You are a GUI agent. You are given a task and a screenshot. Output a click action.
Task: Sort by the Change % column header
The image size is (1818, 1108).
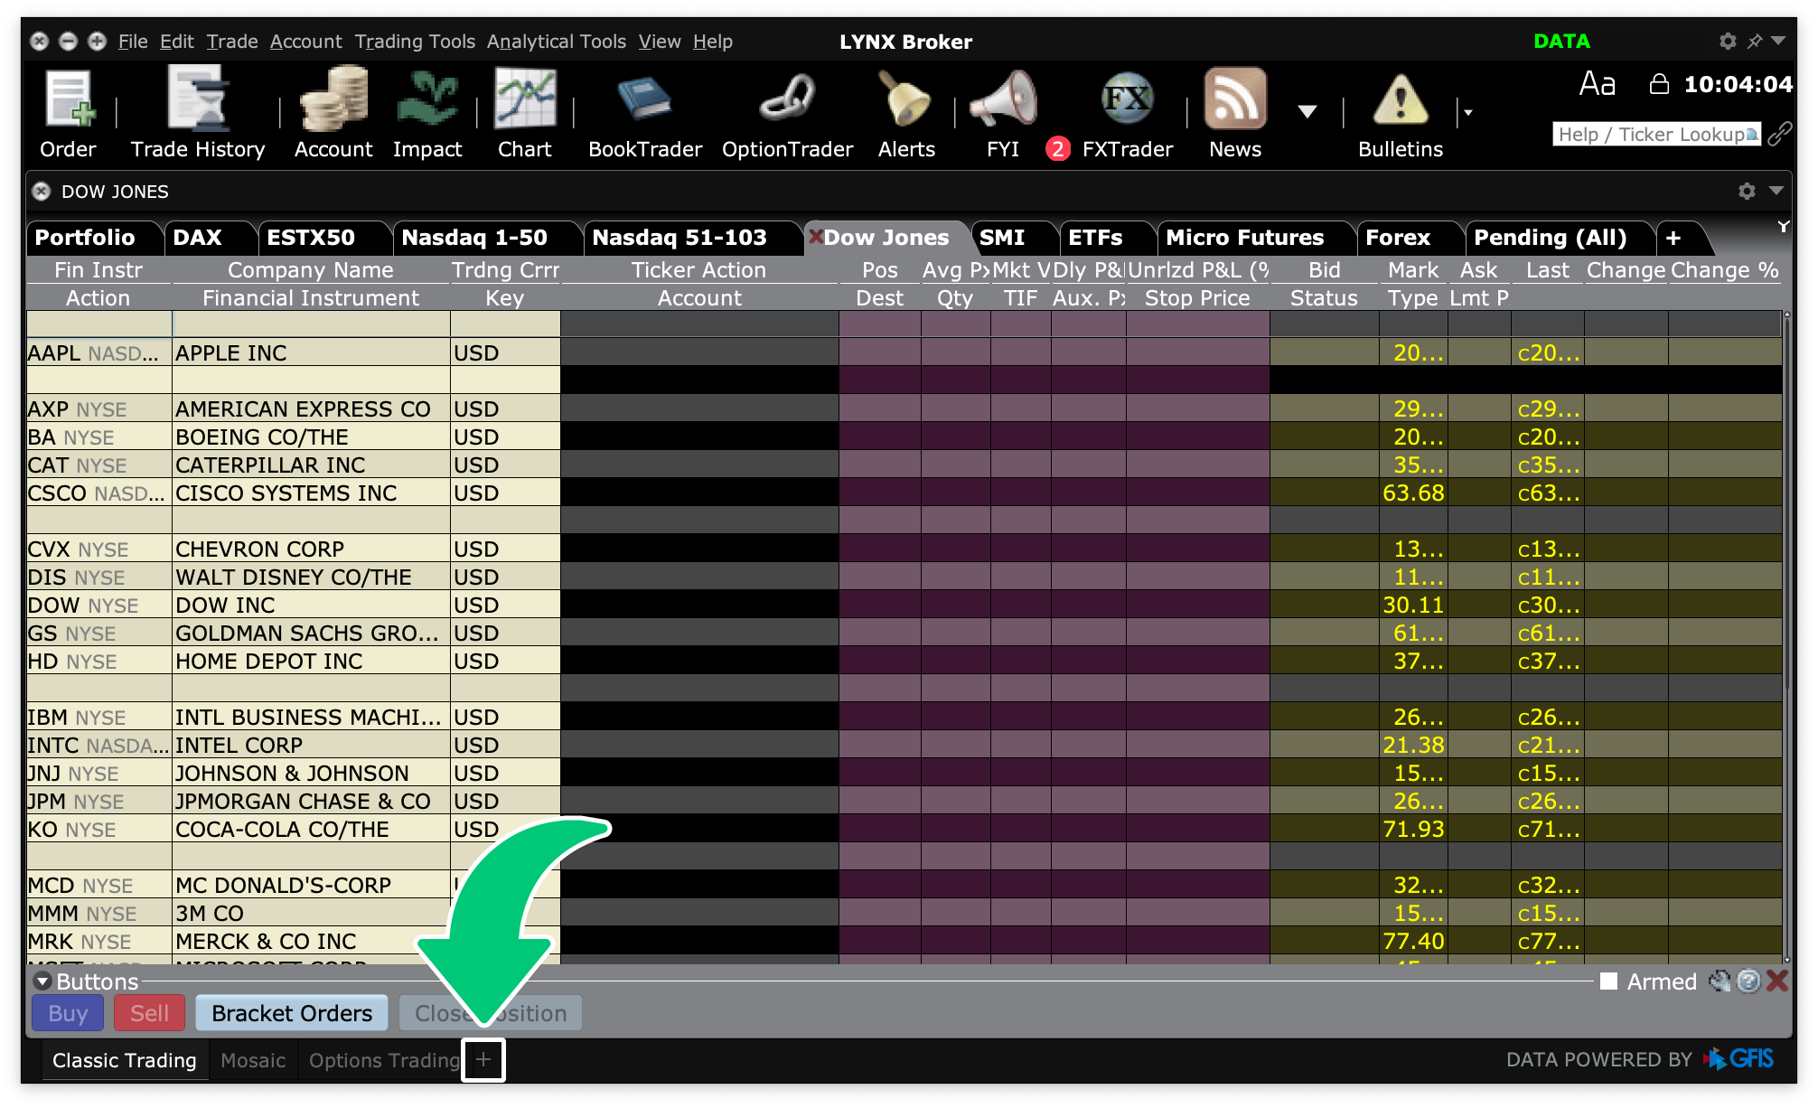click(1724, 270)
